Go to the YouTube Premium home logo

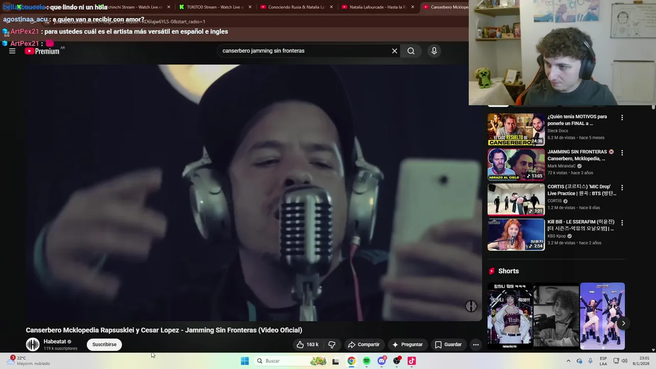coord(42,51)
